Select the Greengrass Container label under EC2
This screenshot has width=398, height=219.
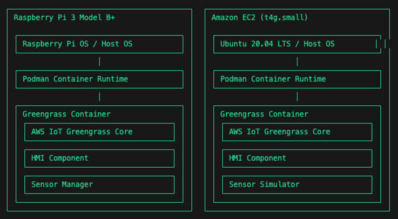pyautogui.click(x=264, y=114)
